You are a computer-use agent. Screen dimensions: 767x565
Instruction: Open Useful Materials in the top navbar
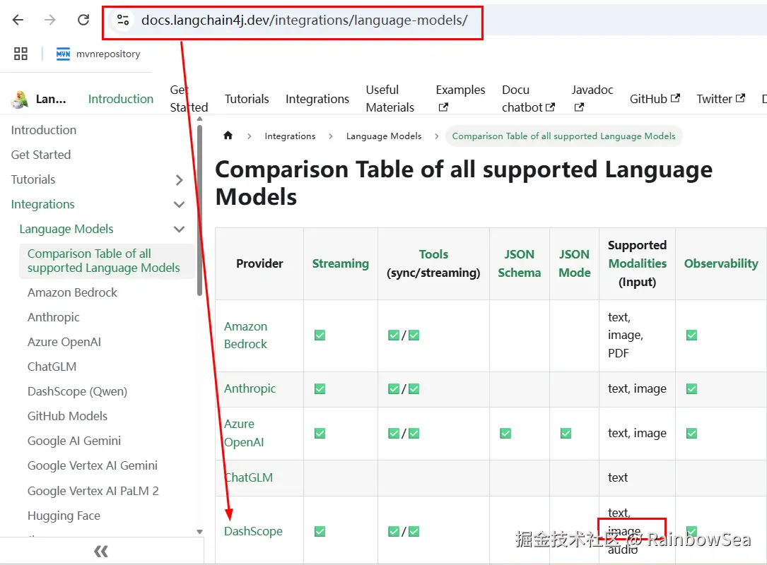coord(390,98)
